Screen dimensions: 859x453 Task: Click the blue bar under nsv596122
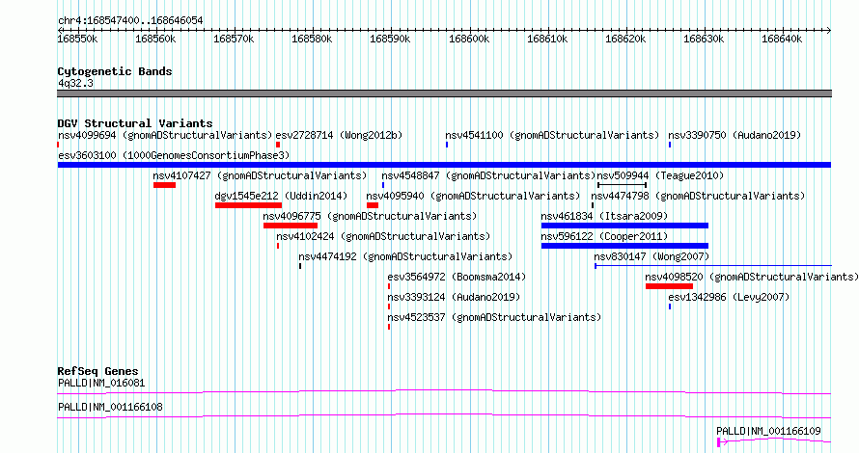(624, 246)
